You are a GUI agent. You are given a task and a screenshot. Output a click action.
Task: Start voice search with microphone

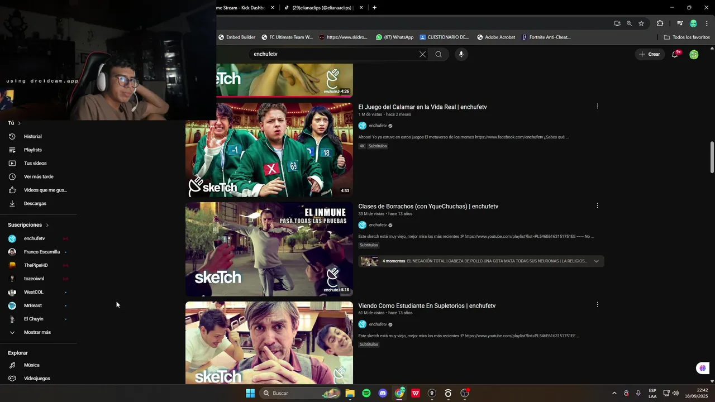point(461,54)
